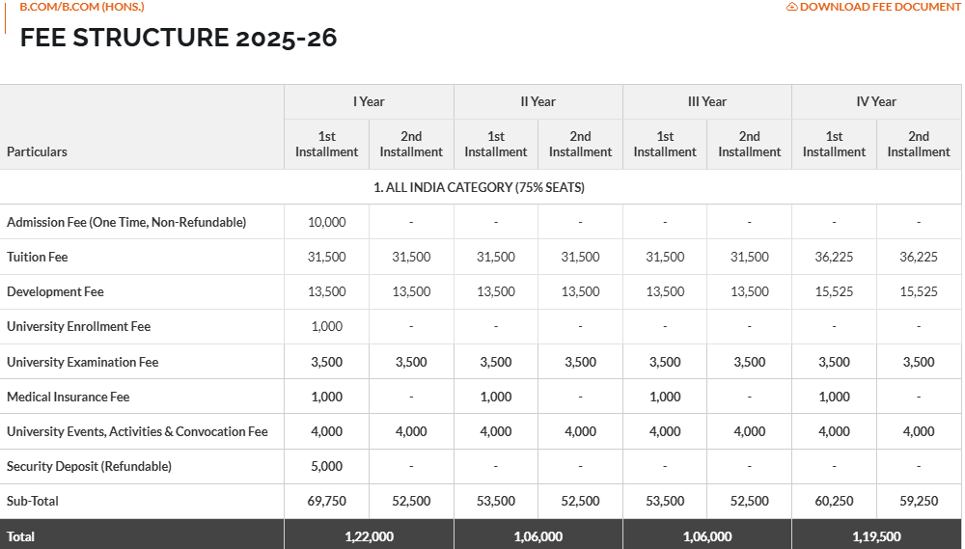The height and width of the screenshot is (549, 965).
Task: Select the Security Deposit (Refundable) row label
Action: coord(89,466)
